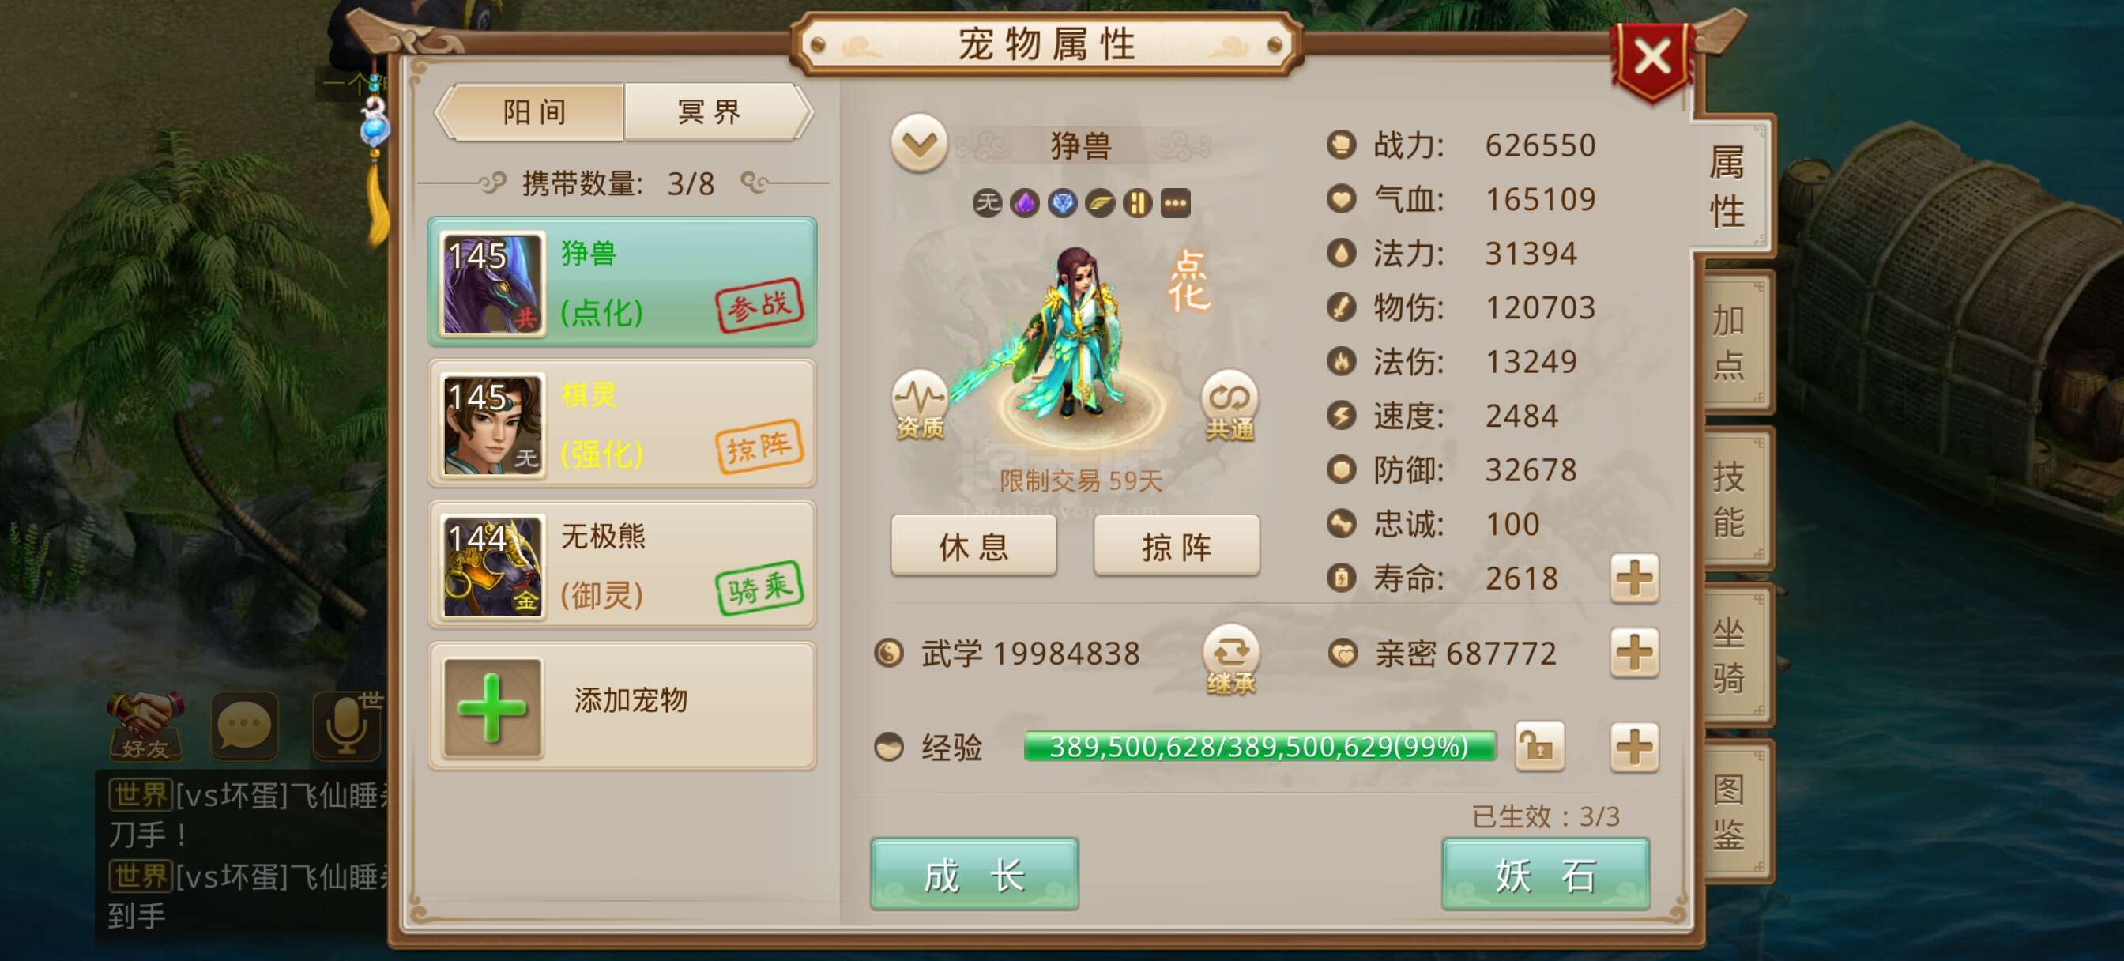This screenshot has height=961, width=2124.
Task: Toggle the experience lock icon
Action: click(x=1538, y=748)
